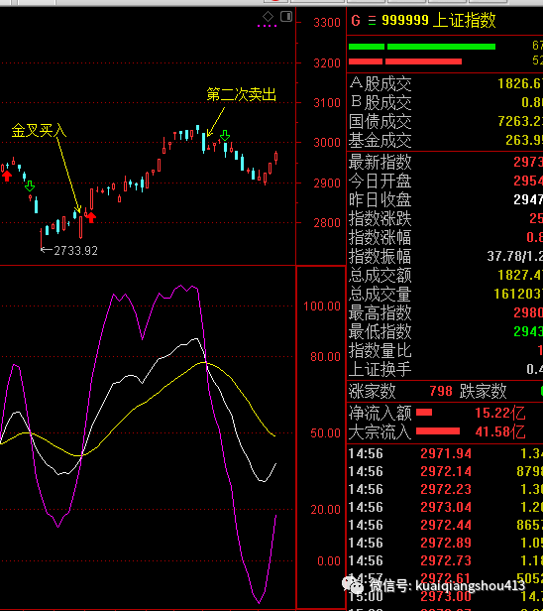
Task: Select the 999999 上证指数 title
Action: pos(439,20)
